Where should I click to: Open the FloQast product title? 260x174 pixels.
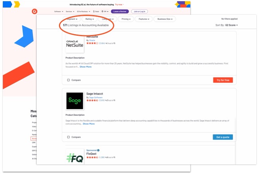[91, 154]
